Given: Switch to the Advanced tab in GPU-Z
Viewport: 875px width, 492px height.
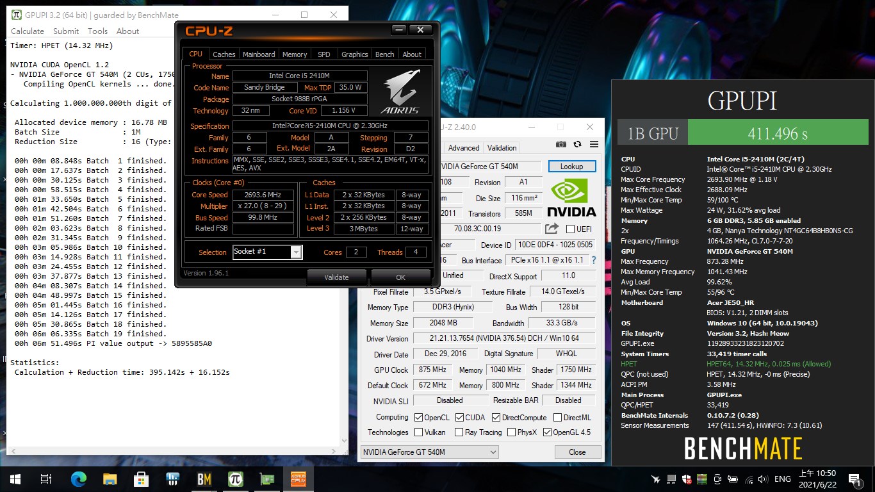Looking at the screenshot, I should (x=464, y=147).
